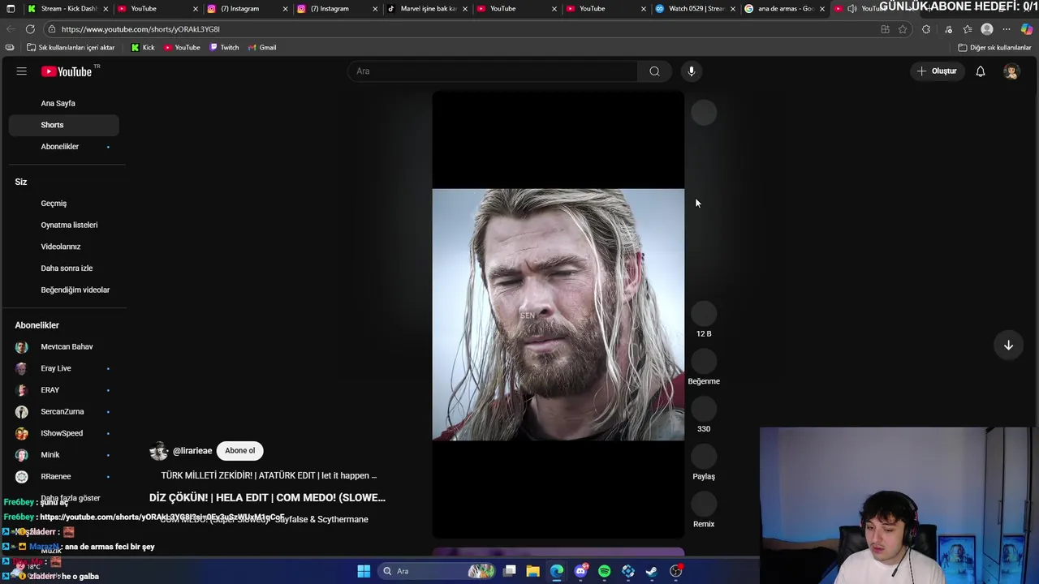Click the Oluştur create button
1039x584 pixels.
937,71
